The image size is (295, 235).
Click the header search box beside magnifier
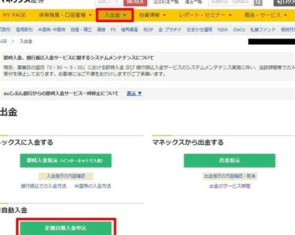[230, 2]
